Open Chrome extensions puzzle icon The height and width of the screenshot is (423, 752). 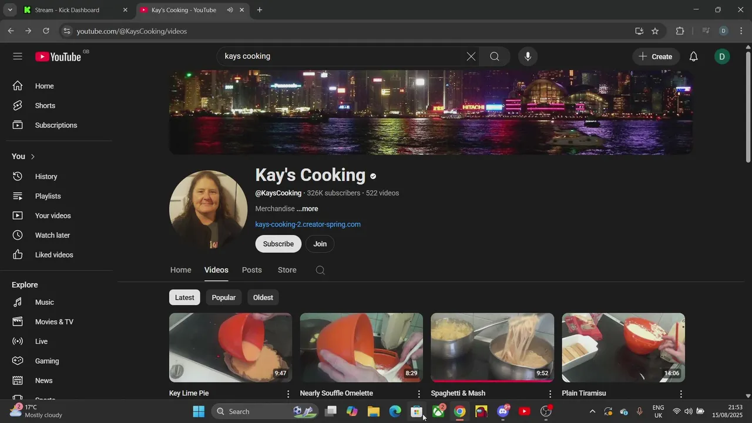680,31
